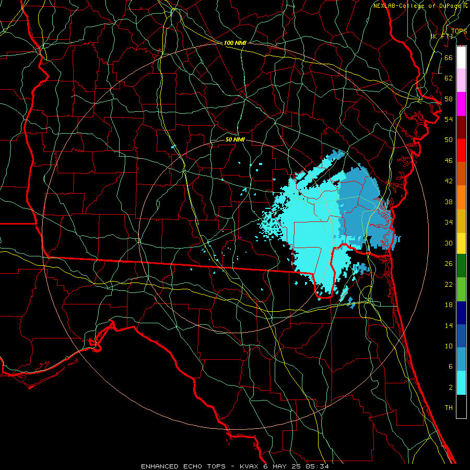The image size is (470, 470).
Task: Click the white 66 kft color band
Action: point(461,57)
